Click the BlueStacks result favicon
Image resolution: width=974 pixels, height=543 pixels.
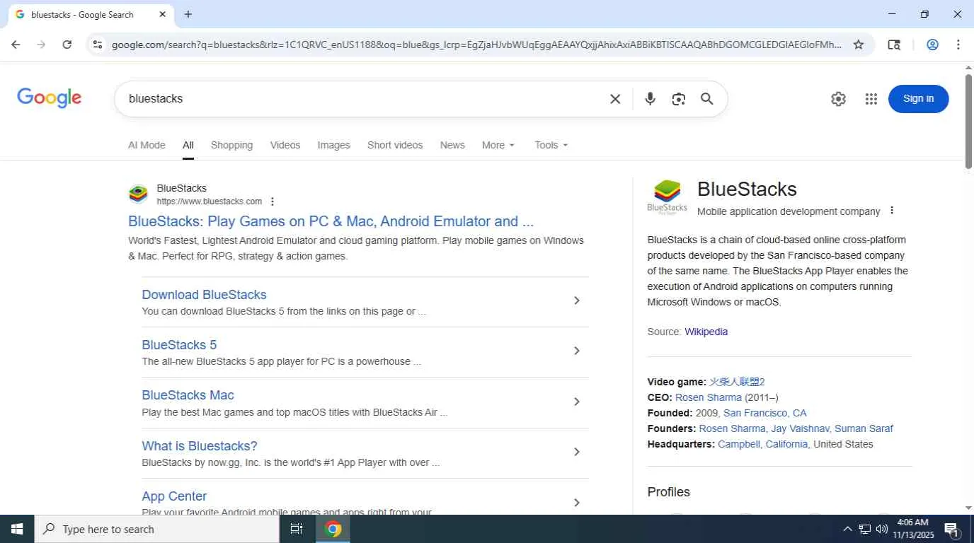click(x=138, y=194)
